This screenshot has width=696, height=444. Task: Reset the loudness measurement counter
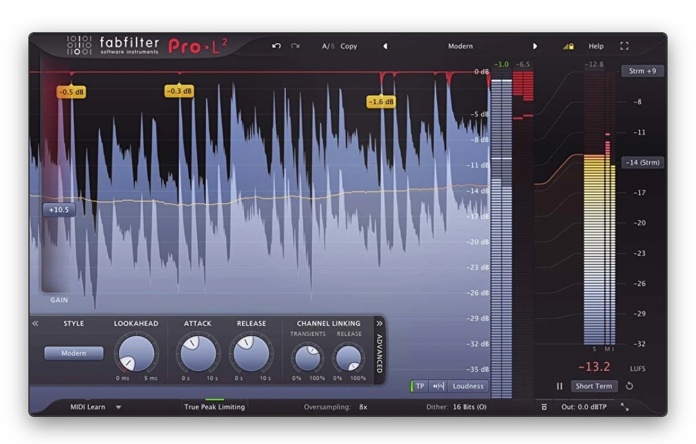630,386
